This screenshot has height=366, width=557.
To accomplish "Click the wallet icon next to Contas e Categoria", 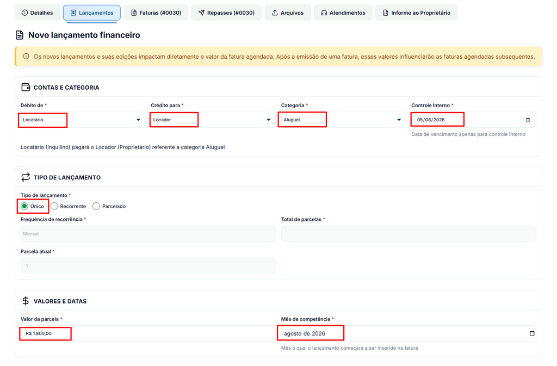I will click(x=26, y=88).
